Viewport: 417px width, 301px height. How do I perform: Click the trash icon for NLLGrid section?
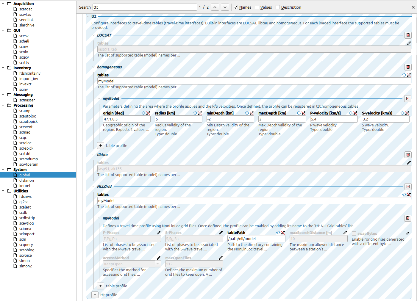point(408,186)
